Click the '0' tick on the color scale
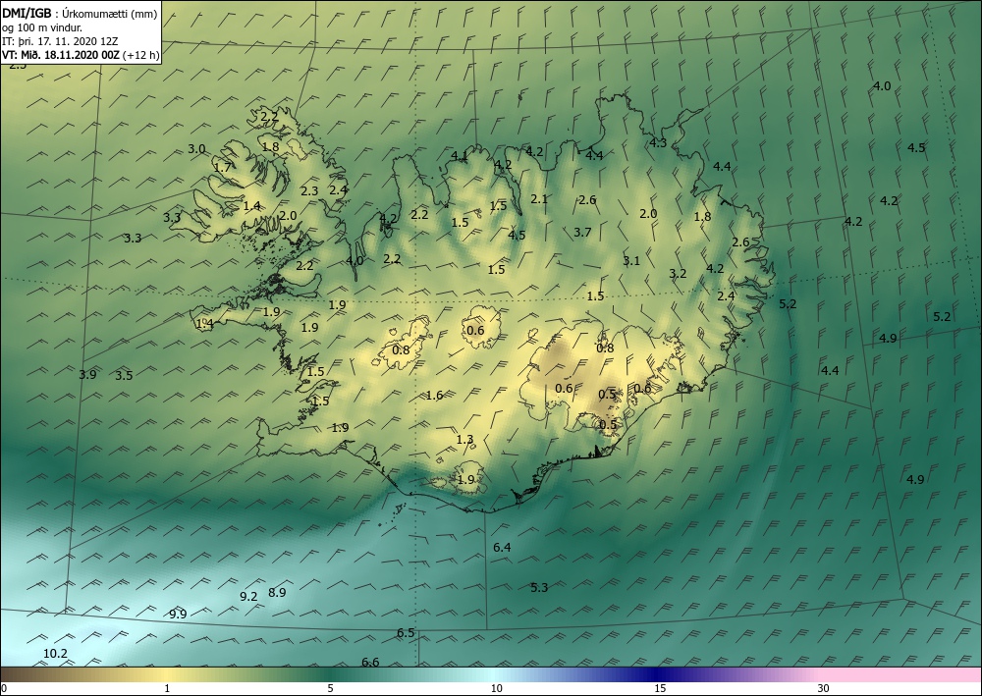This screenshot has width=982, height=696. tap(4, 688)
